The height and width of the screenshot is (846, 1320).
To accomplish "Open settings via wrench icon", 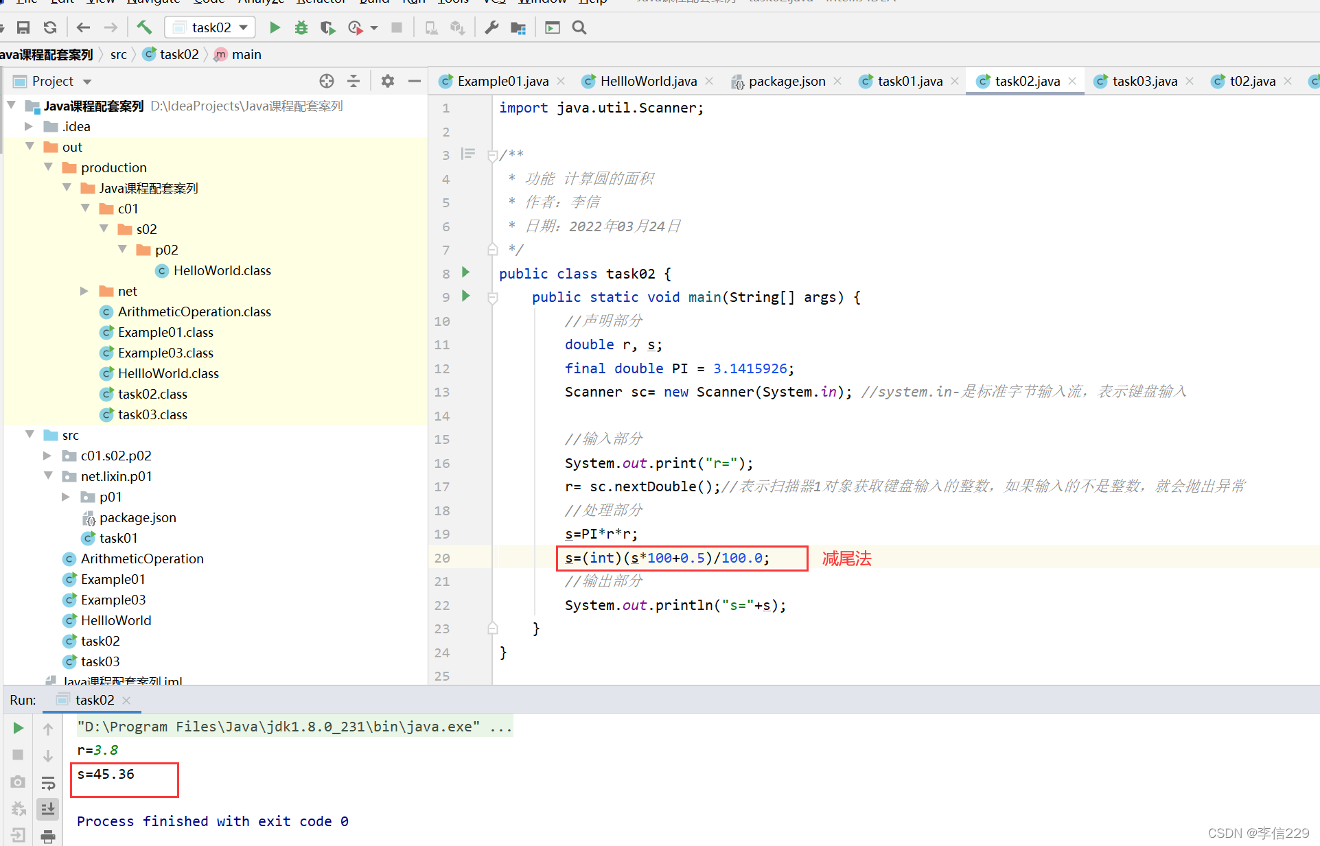I will [x=491, y=27].
